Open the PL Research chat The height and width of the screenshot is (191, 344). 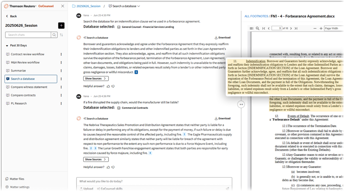[19, 103]
